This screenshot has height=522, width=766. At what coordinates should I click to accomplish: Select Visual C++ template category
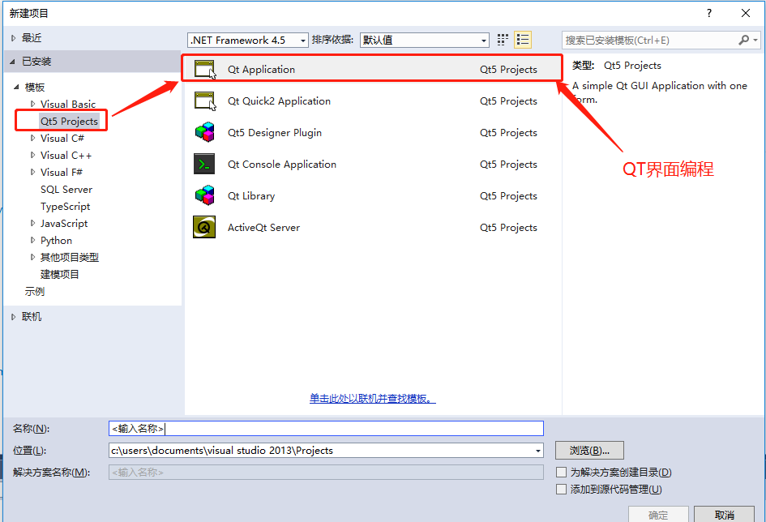click(66, 156)
